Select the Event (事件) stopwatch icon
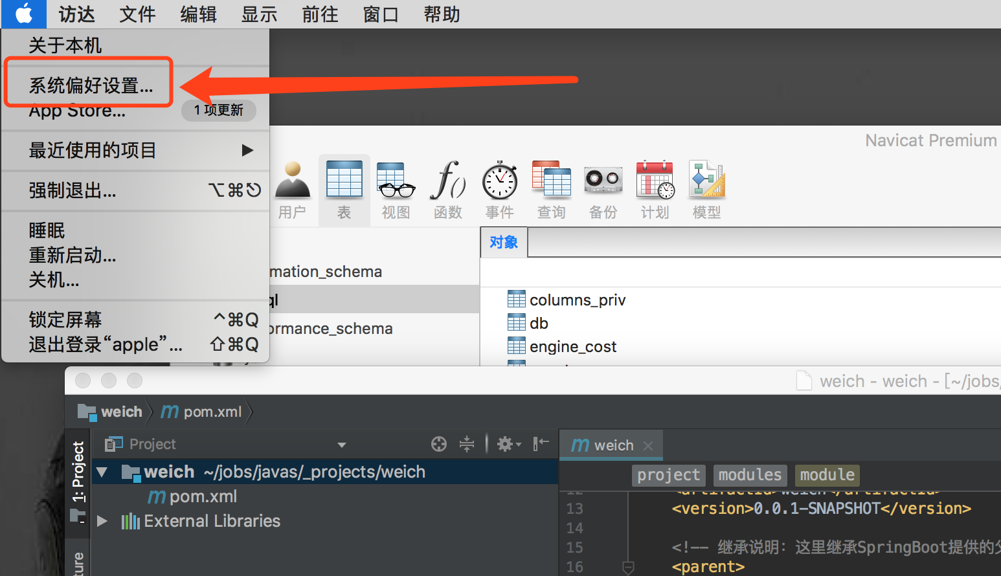The height and width of the screenshot is (576, 1001). (499, 188)
